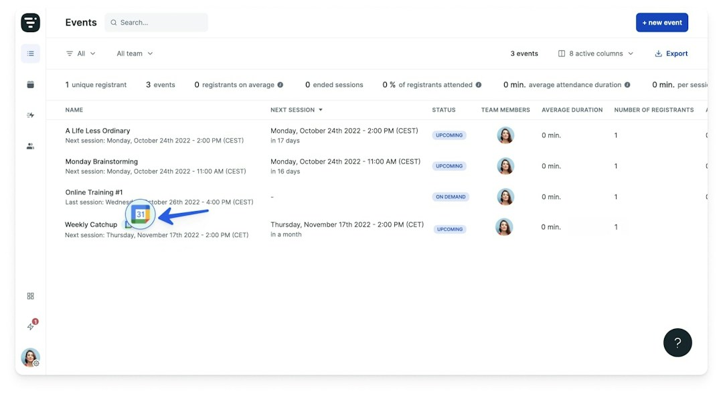Click the Export button label
The height and width of the screenshot is (398, 723).
pyautogui.click(x=676, y=54)
